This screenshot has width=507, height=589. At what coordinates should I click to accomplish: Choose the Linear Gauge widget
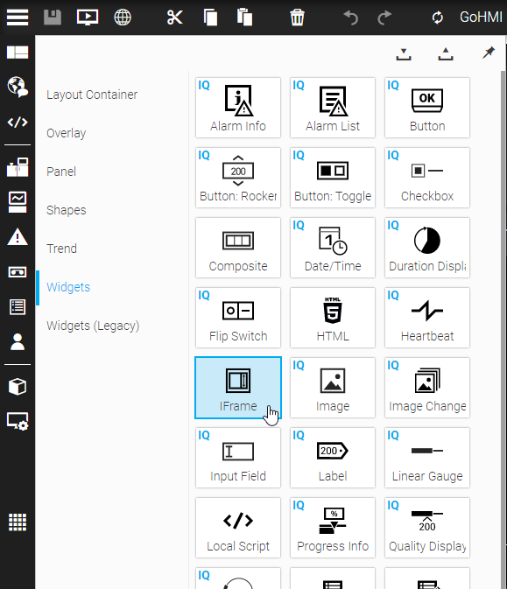click(427, 458)
